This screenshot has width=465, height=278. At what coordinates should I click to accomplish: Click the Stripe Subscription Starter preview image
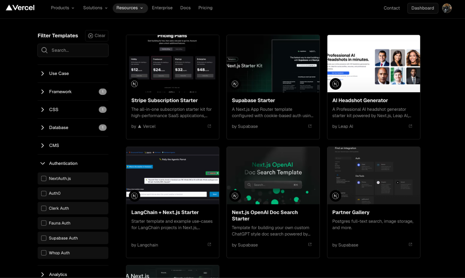coord(173,64)
